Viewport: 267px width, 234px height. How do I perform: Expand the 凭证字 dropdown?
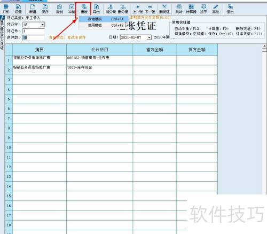pos(43,25)
